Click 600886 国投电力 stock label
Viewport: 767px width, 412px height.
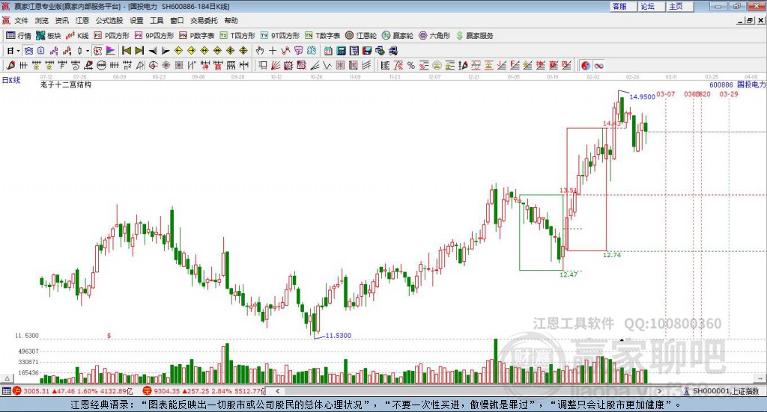pyautogui.click(x=737, y=84)
